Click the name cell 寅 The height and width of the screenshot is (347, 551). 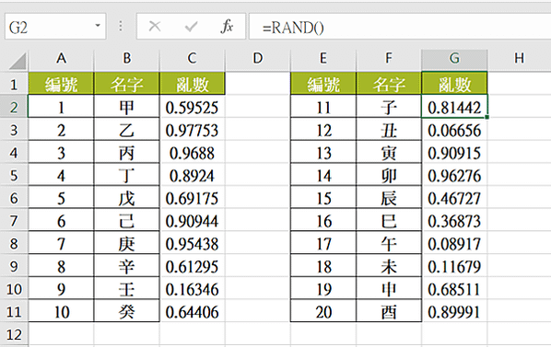point(389,153)
